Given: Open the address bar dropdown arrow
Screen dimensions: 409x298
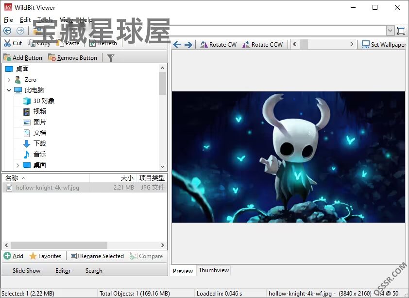Looking at the screenshot, I should pyautogui.click(x=390, y=31).
